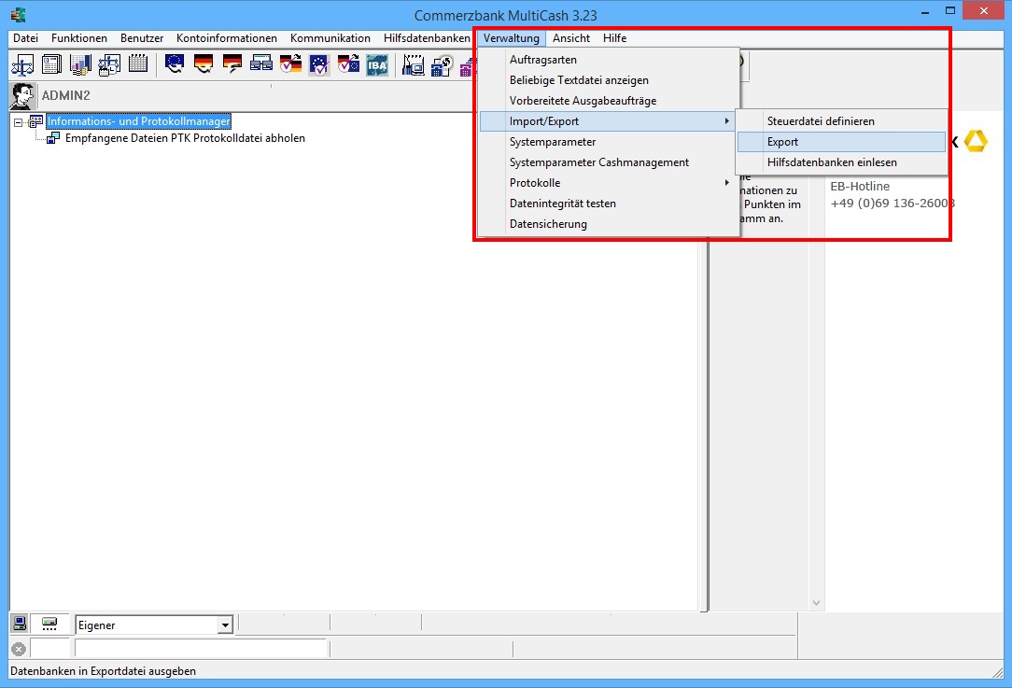Click the modem icon in bottom bar
The image size is (1012, 688).
[x=49, y=624]
